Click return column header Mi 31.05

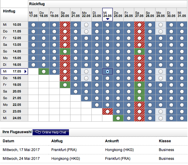click(x=182, y=14)
